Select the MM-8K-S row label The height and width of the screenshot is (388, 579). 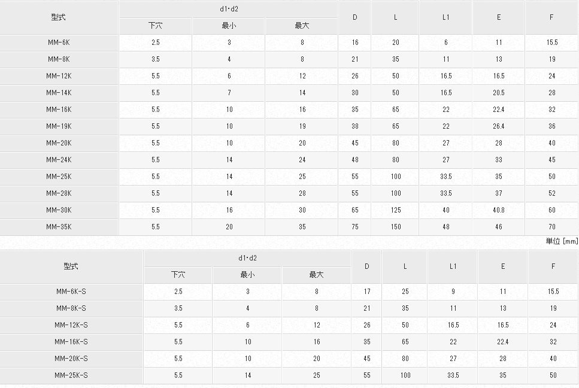71,308
